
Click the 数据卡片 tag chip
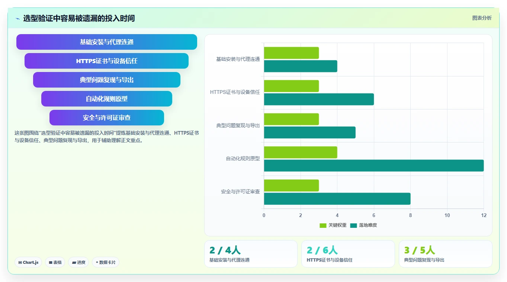tap(106, 262)
